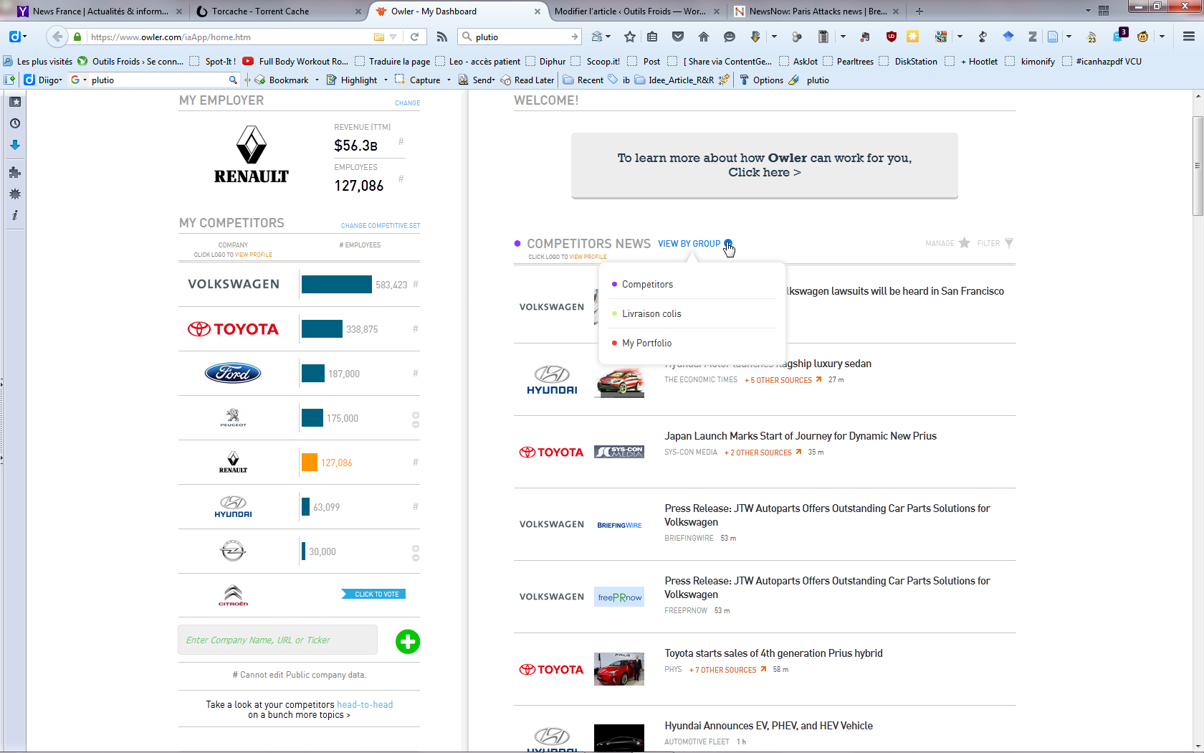Open the Japan Launch Marks Prius headline

coord(801,436)
